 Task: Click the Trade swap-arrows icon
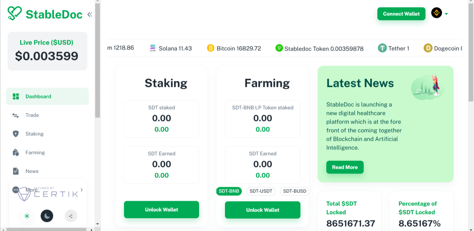(x=15, y=115)
